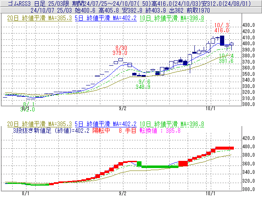
Task: Click the upper chart '20日 終値平滑 MA=385.3' legend
Action: point(39,18)
